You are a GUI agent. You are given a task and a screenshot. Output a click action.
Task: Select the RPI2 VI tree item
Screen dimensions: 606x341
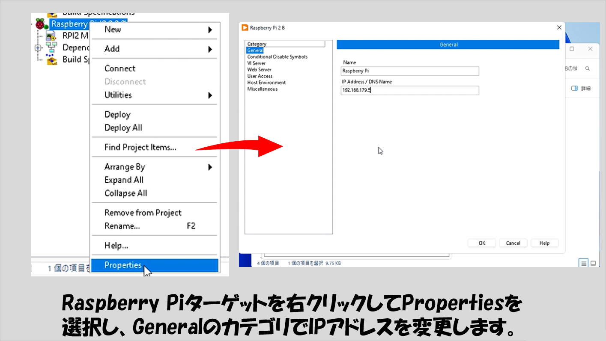coord(75,36)
